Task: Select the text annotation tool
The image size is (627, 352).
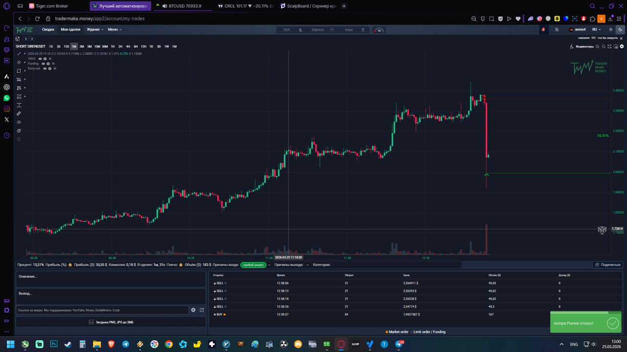Action: pos(19,105)
